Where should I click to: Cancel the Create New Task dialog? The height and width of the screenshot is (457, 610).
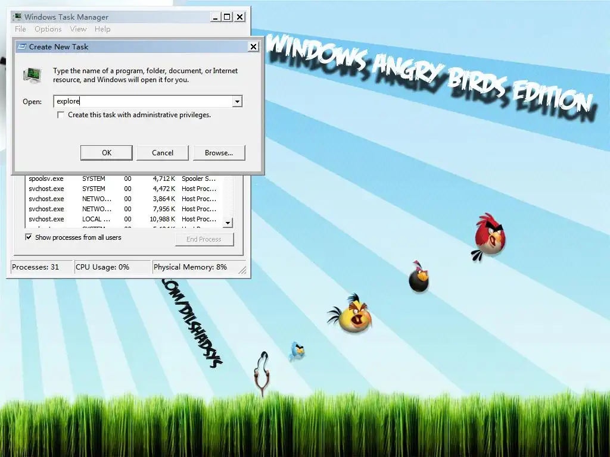click(163, 153)
